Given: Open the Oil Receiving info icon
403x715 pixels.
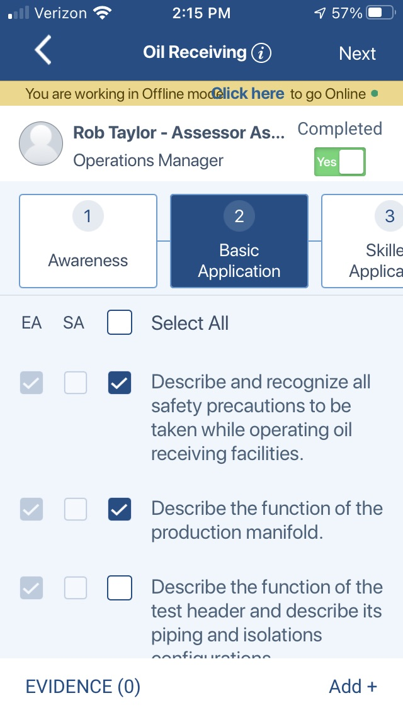Looking at the screenshot, I should point(261,53).
